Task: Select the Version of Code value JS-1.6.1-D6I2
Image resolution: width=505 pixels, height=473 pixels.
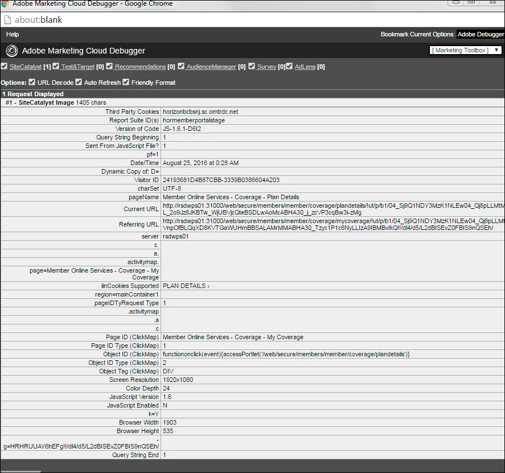Action: click(182, 129)
